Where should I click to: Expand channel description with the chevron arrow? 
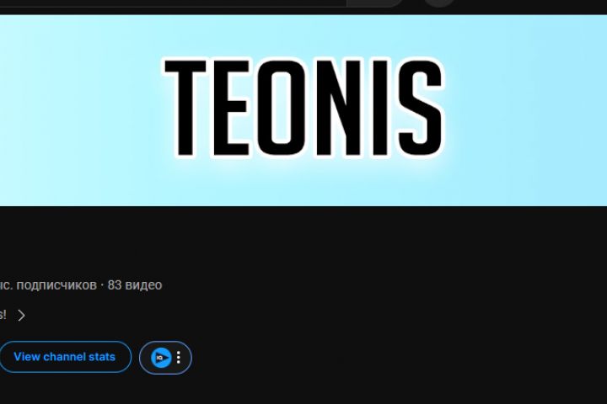21,316
